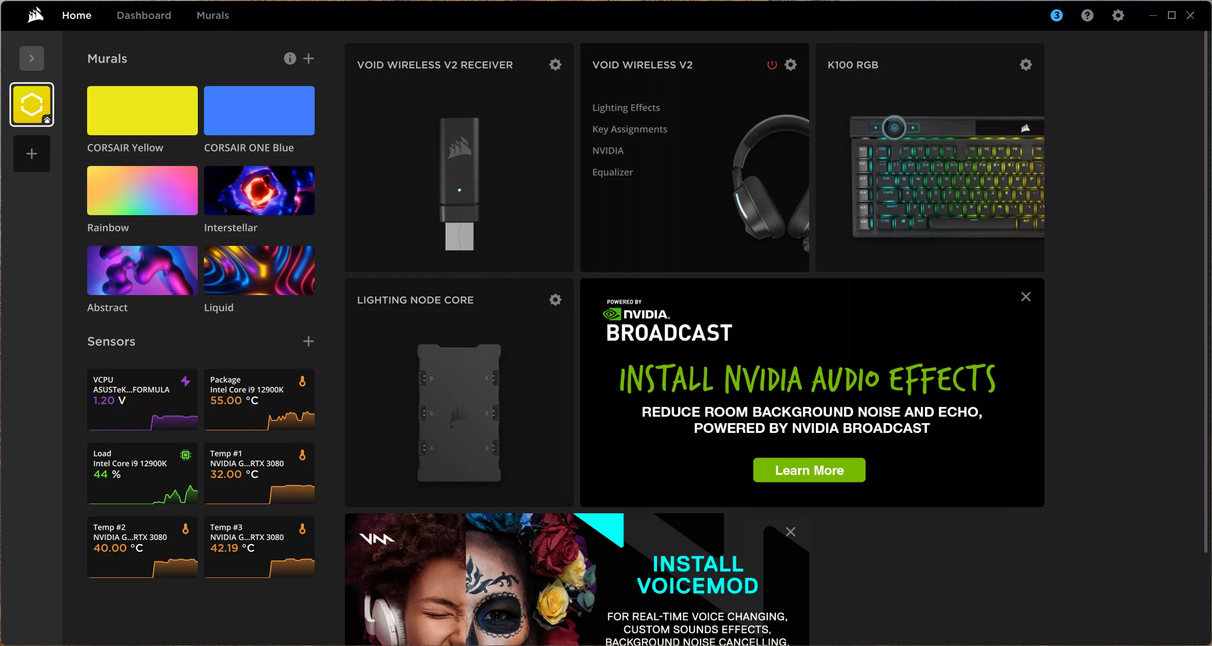Click the Corsair sails logo icon
Screen dimensions: 1212x646
(35, 15)
